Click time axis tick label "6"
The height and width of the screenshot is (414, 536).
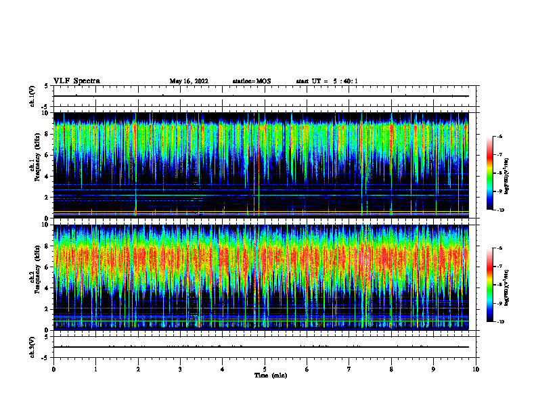coord(307,369)
